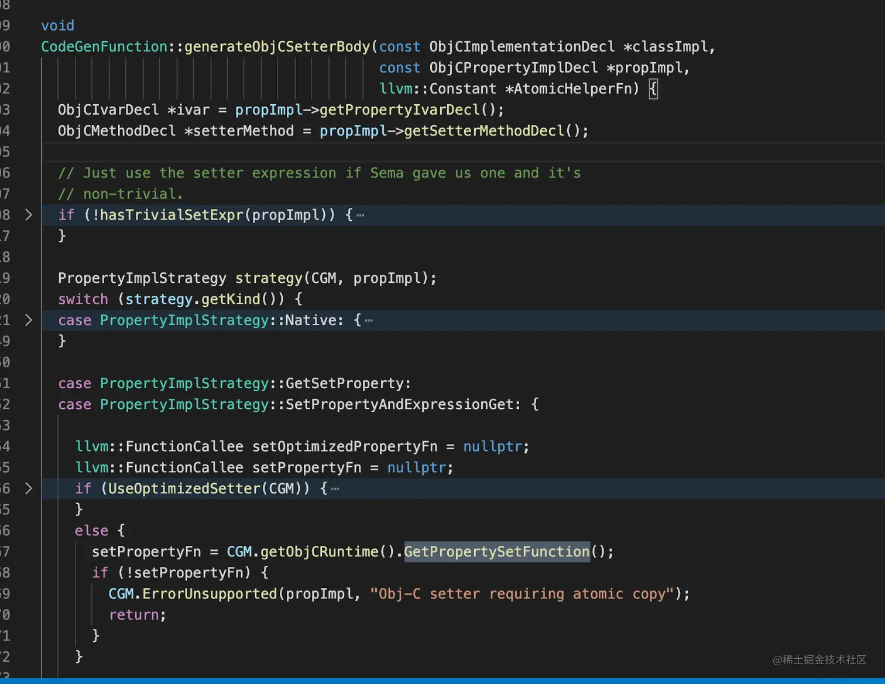Click the getSetterMethodDecl method call
This screenshot has width=885, height=684.
point(484,131)
